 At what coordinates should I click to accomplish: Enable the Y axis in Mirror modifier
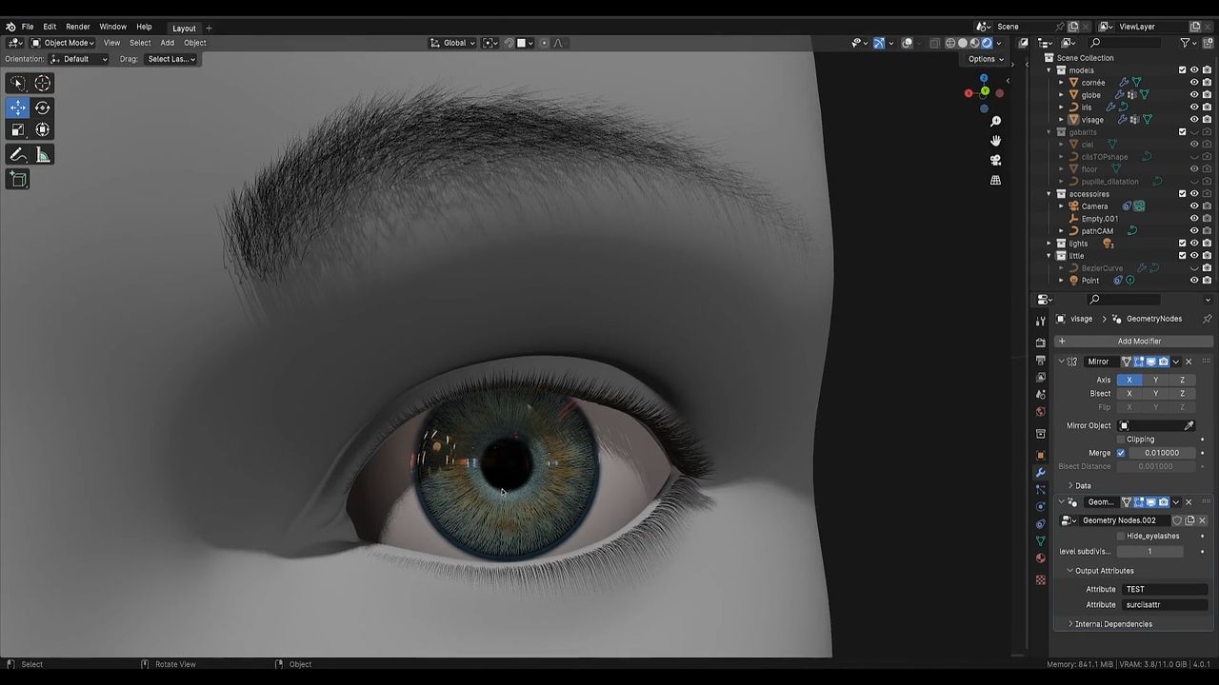(x=1155, y=380)
